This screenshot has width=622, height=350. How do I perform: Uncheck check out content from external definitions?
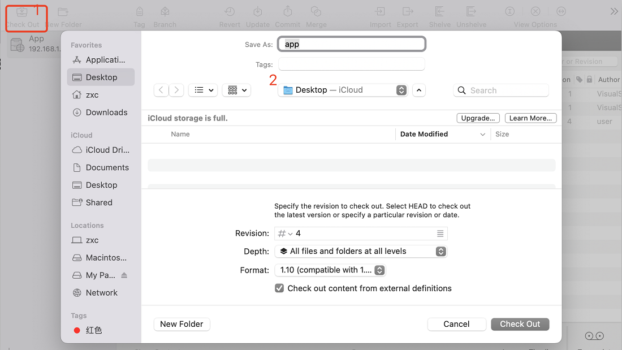[279, 288]
